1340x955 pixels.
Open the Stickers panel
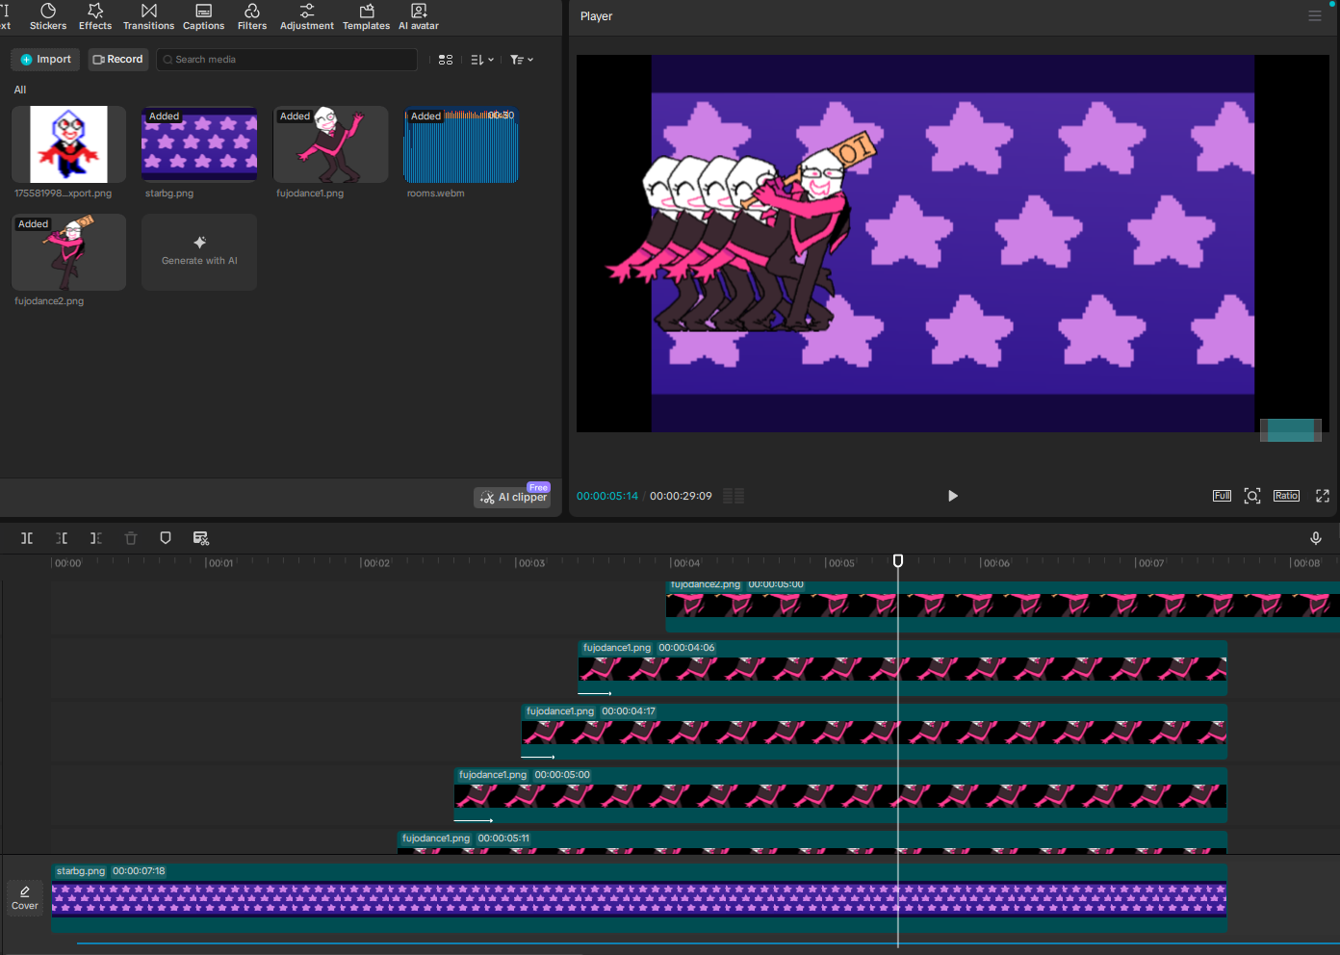pos(48,16)
